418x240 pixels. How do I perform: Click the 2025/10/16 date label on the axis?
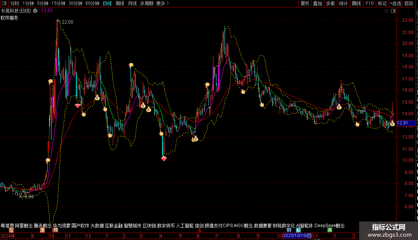(297, 236)
